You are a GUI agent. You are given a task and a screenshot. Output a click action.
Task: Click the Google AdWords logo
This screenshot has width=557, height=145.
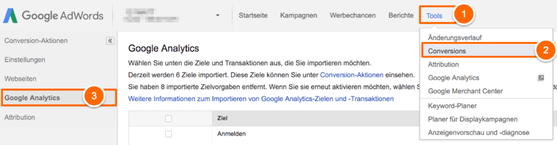click(53, 16)
